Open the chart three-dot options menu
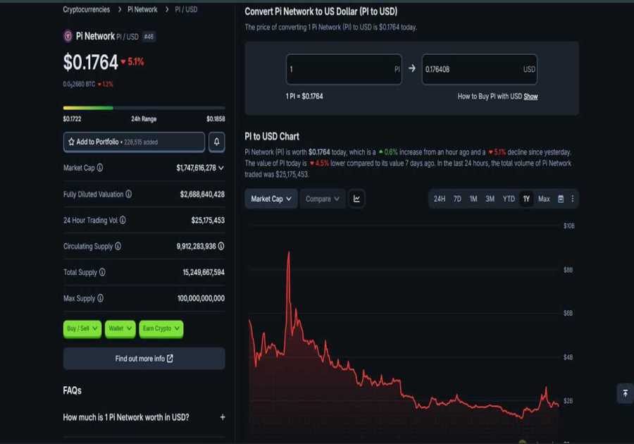634x444 pixels. [572, 199]
